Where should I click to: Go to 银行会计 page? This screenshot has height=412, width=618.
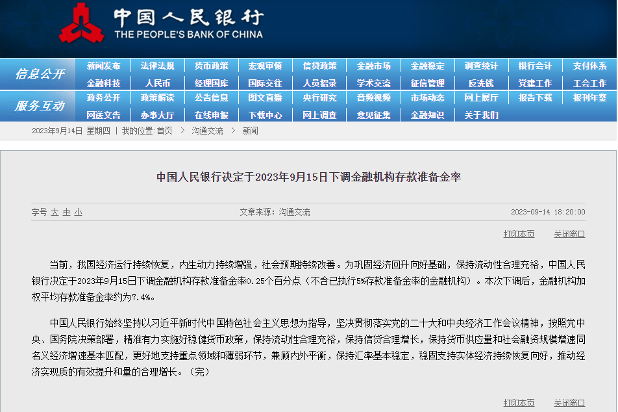click(x=535, y=66)
